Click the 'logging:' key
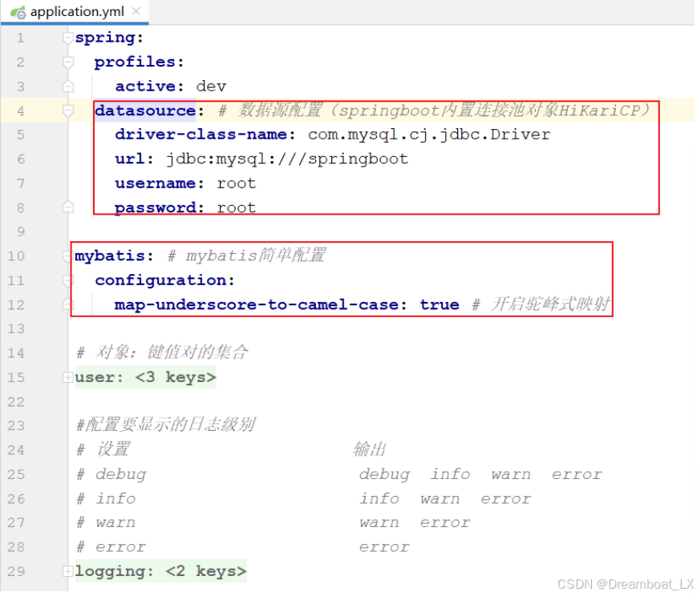The image size is (697, 596). (114, 572)
